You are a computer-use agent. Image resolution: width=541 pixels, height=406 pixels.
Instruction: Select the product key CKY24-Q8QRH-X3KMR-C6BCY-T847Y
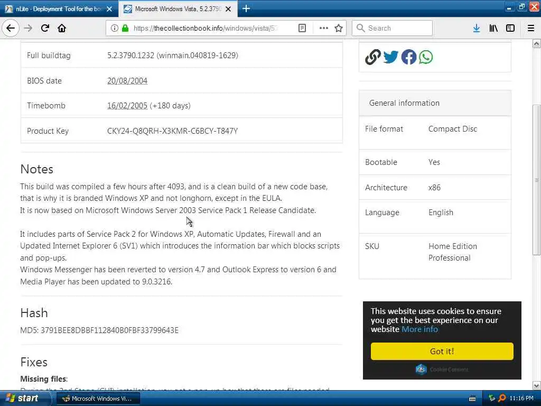(173, 131)
